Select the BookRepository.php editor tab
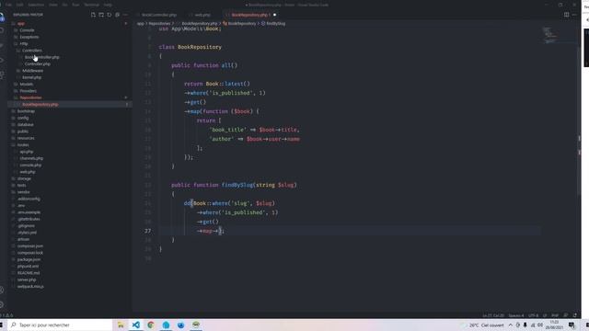589x331 pixels. coord(249,15)
